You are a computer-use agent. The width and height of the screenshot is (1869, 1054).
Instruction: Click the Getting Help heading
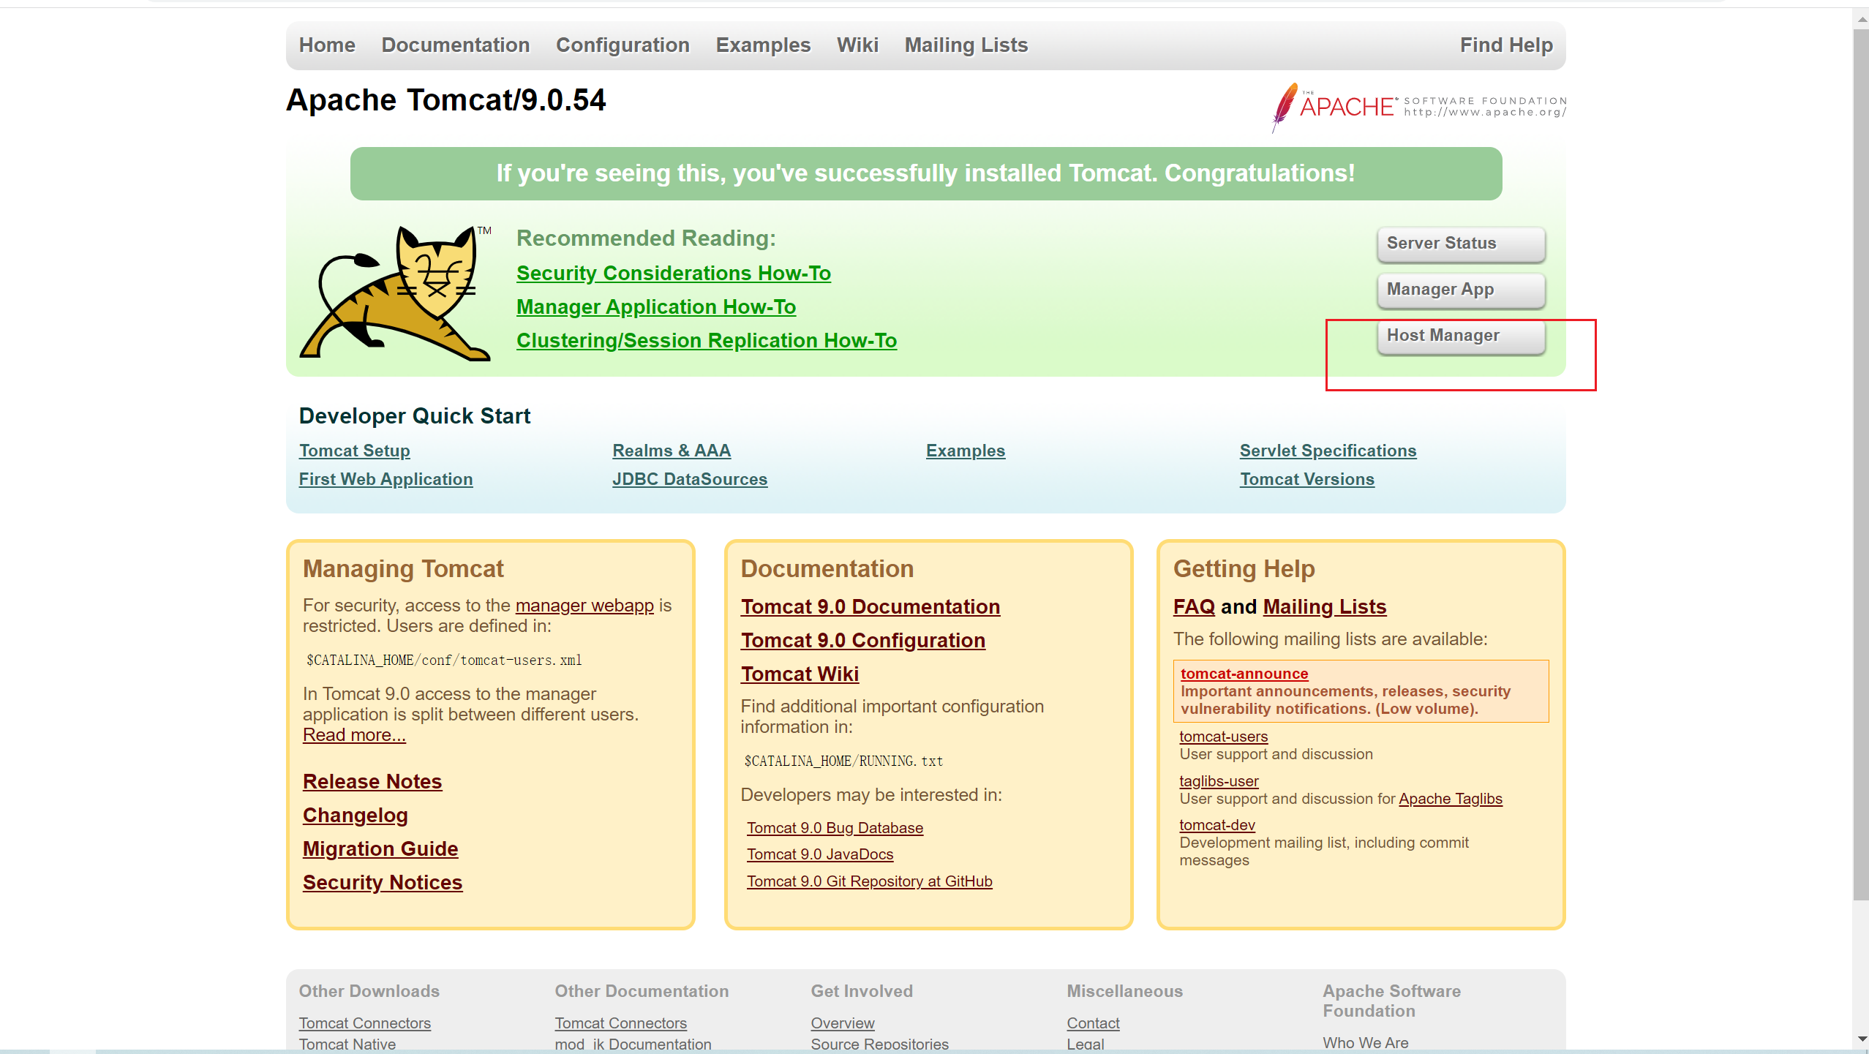coord(1244,569)
